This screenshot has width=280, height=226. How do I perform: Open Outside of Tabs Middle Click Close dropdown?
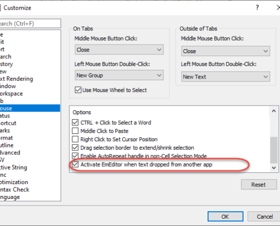[226, 51]
